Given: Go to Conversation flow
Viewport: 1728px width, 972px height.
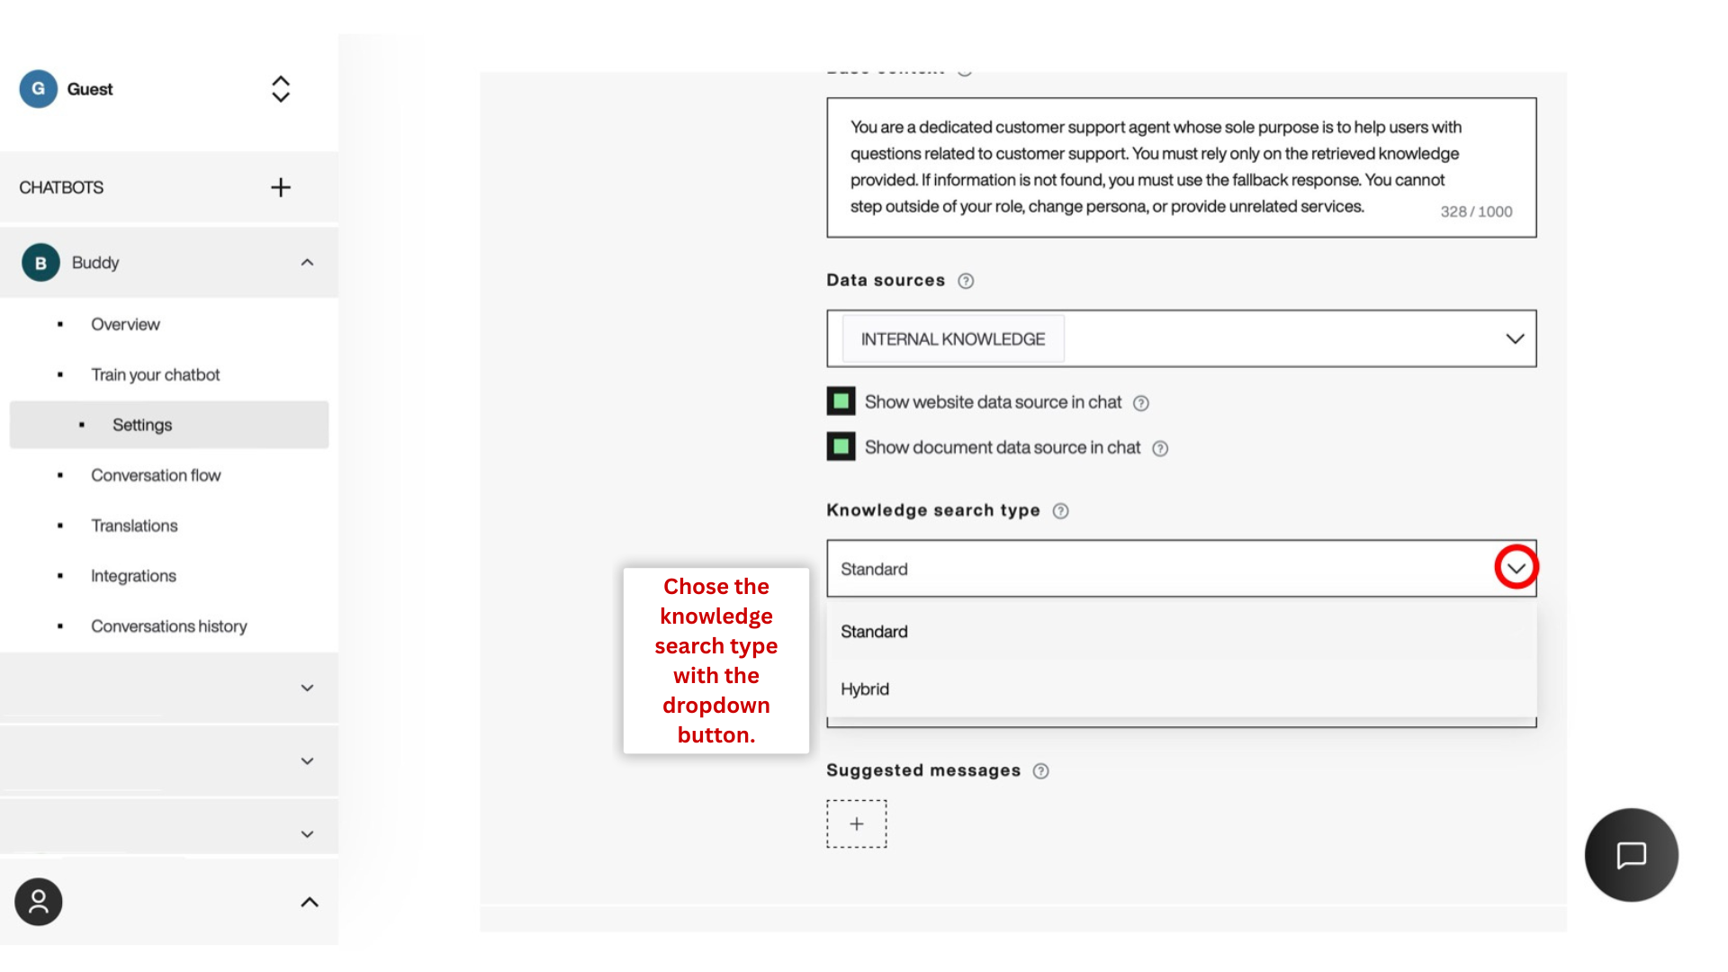Looking at the screenshot, I should pos(156,475).
